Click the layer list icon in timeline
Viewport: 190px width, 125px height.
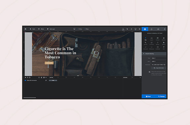27,77
